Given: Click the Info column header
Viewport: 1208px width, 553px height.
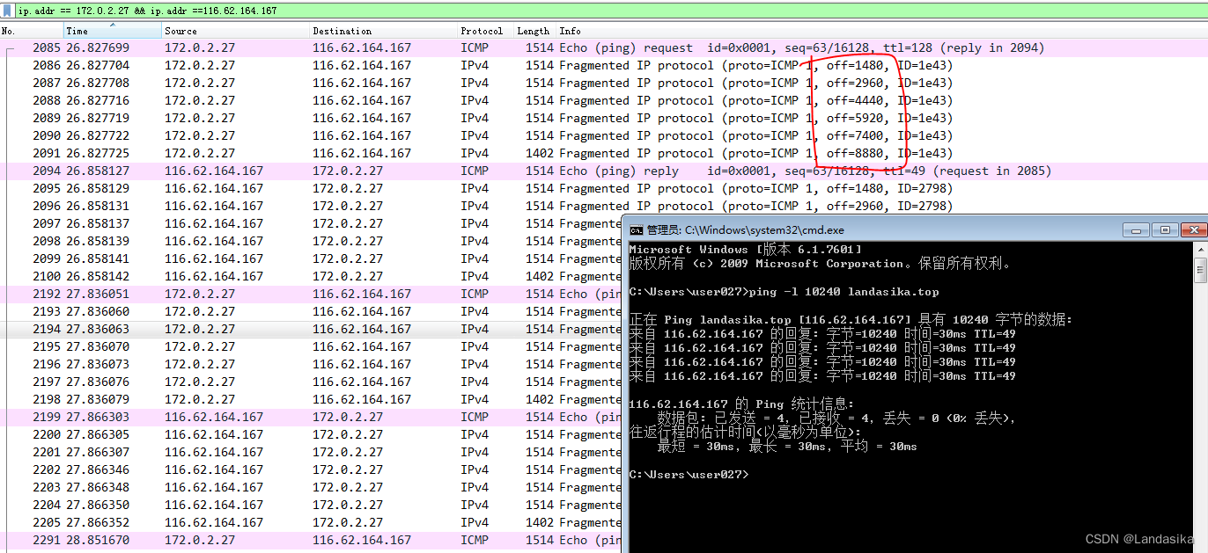Looking at the screenshot, I should click(x=882, y=31).
